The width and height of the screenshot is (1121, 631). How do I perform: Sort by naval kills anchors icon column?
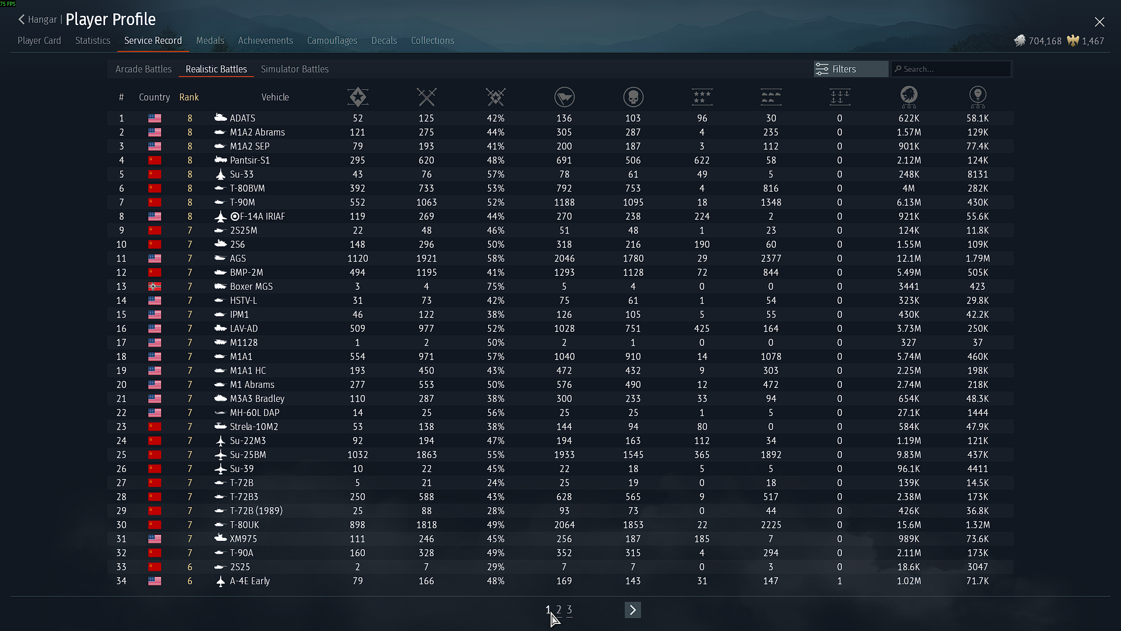(840, 97)
